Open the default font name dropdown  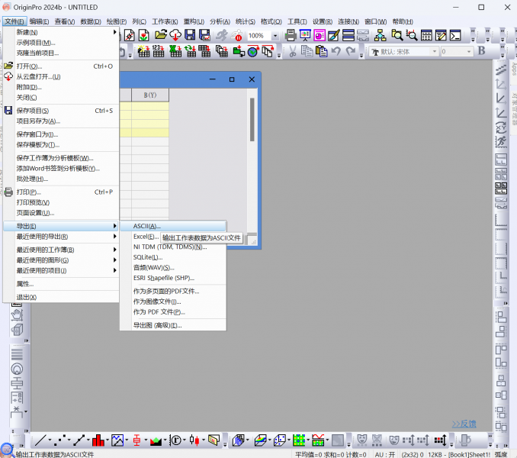(x=434, y=51)
